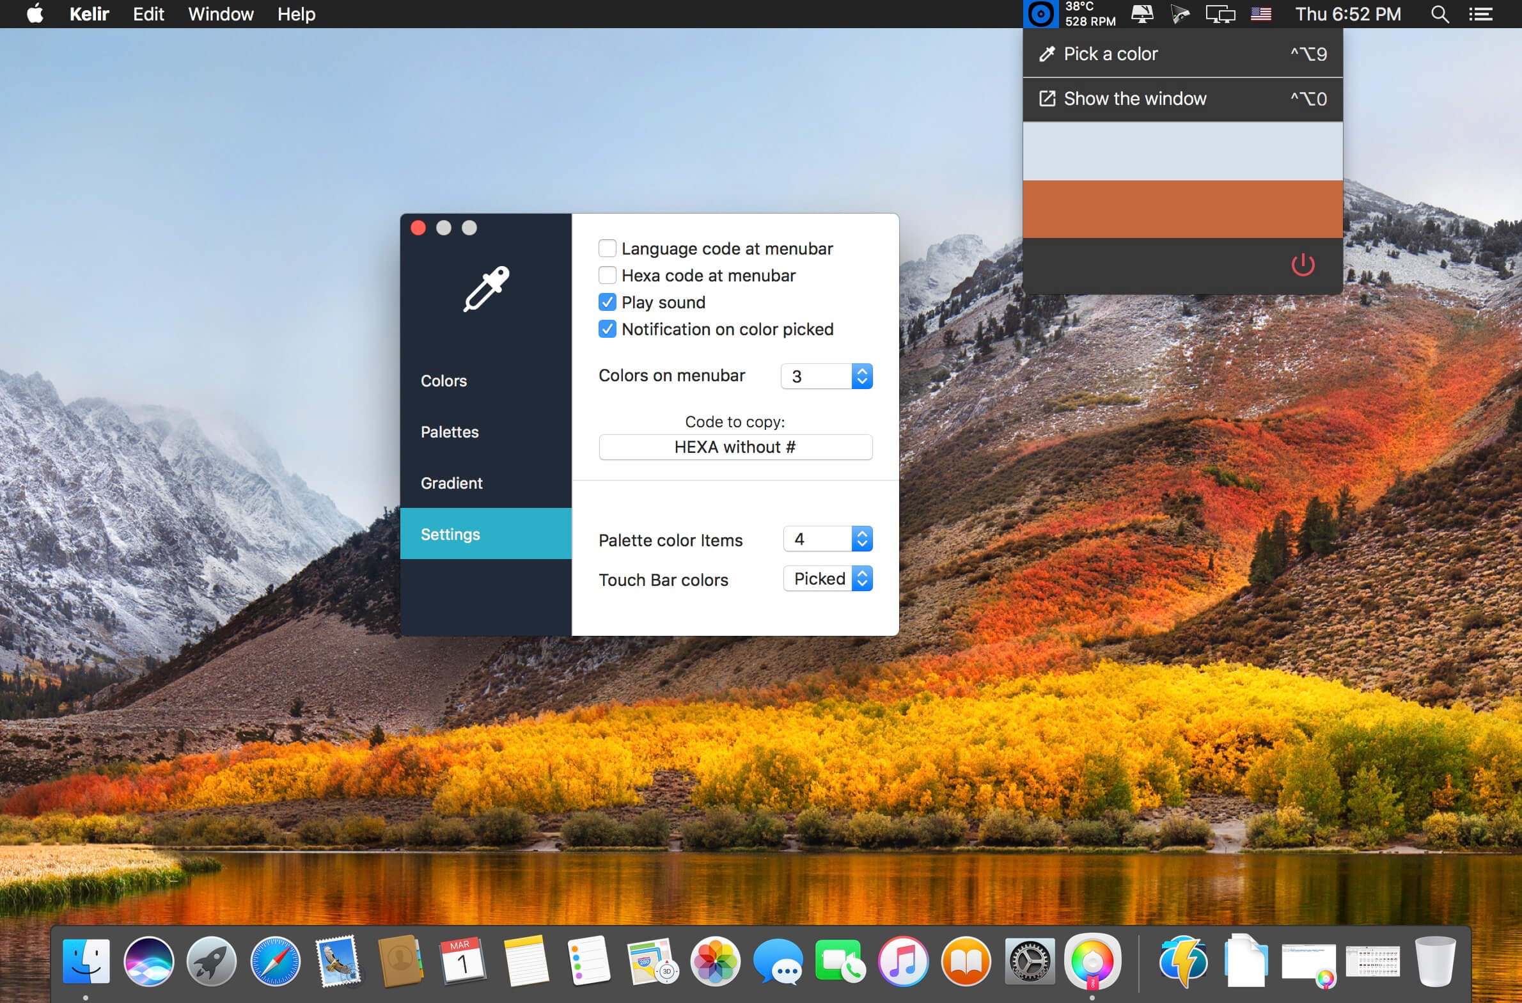This screenshot has width=1522, height=1003.
Task: Open Spotlight search magnifier icon
Action: 1440,14
